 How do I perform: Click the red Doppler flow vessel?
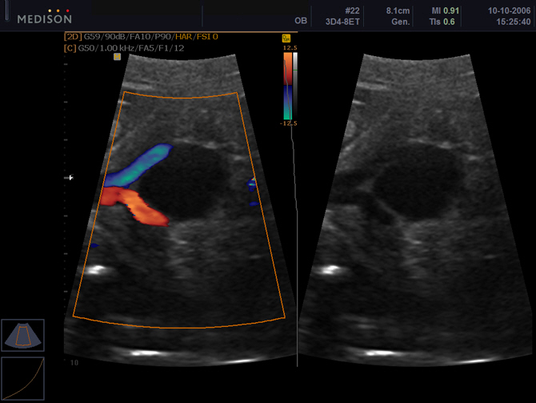(137, 205)
